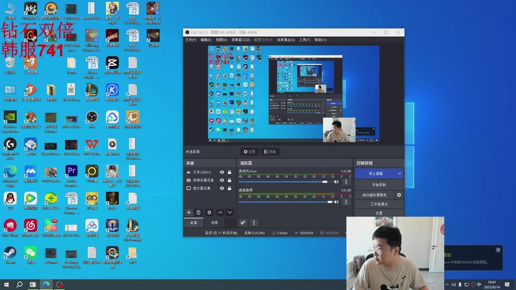Open three-dot menu for 麦克风/Aux channel
The height and width of the screenshot is (290, 516).
point(346,182)
